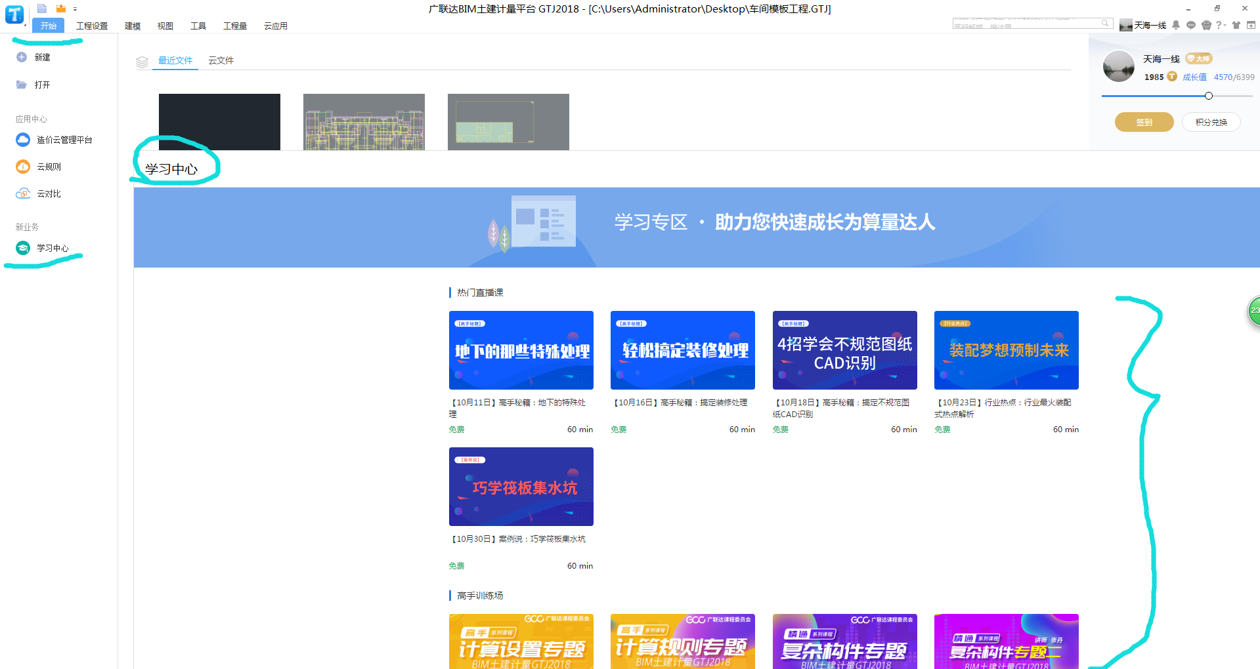Open the 4招学会不规范图纸CAD识别 course thumbnail
Viewport: 1260px width, 669px height.
click(845, 350)
